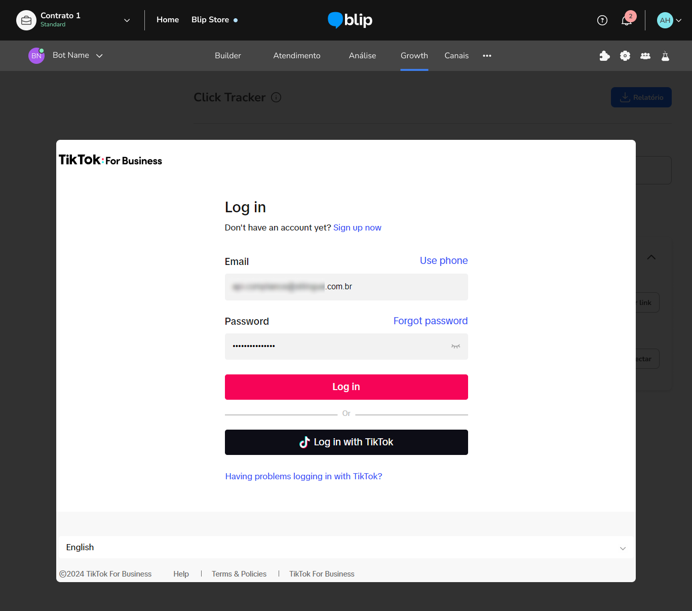Open the help question mark icon
Image resolution: width=692 pixels, height=611 pixels.
(x=602, y=20)
